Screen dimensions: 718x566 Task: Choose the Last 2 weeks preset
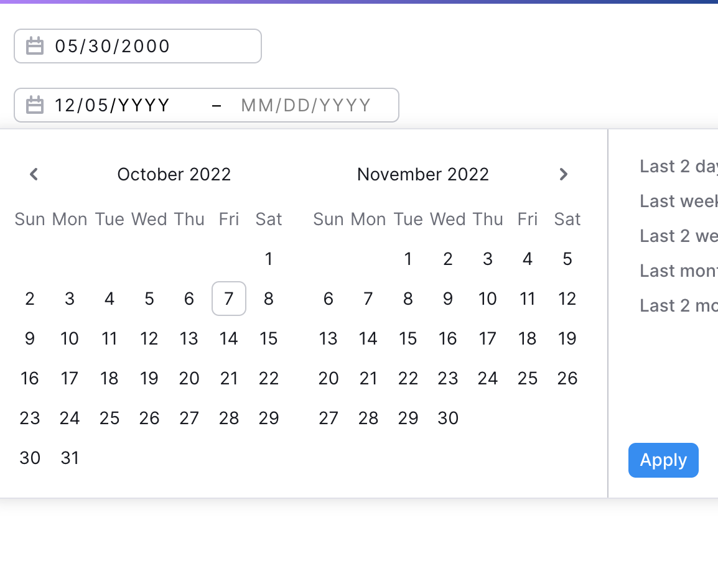[x=678, y=236]
